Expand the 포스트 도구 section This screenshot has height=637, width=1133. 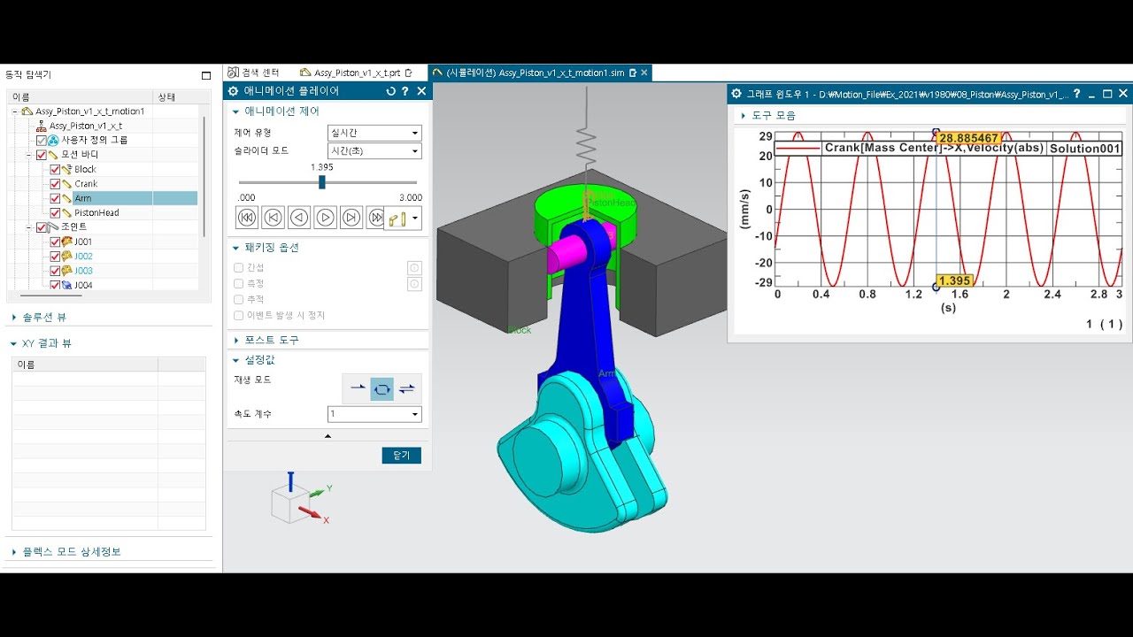click(x=271, y=340)
